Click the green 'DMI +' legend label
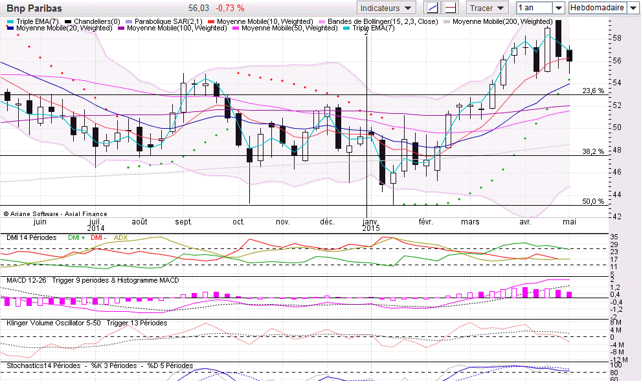 (76, 237)
